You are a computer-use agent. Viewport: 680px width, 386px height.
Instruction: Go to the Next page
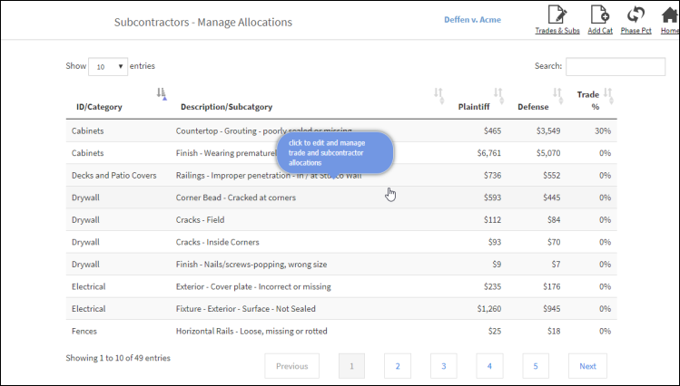(x=587, y=366)
